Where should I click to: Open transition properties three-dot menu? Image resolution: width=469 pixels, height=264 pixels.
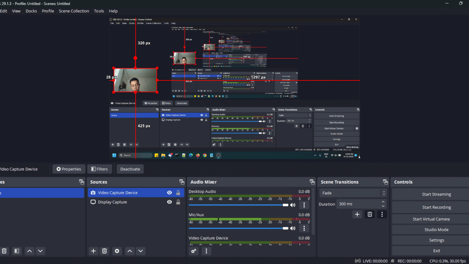click(382, 214)
